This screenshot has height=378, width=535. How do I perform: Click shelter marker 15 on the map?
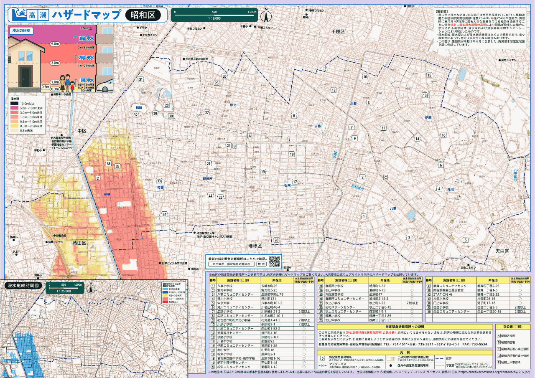click(x=429, y=75)
